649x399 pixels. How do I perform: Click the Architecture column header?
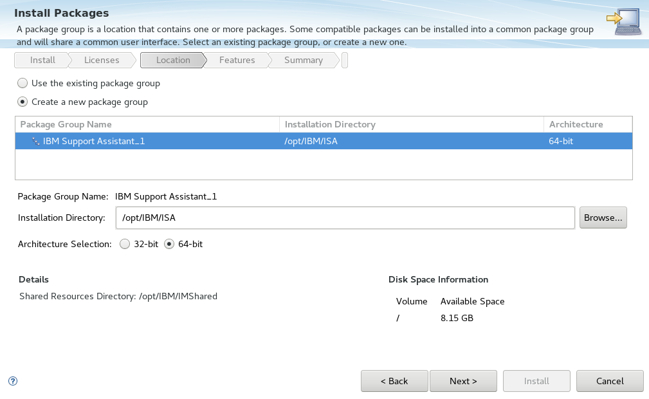click(588, 124)
